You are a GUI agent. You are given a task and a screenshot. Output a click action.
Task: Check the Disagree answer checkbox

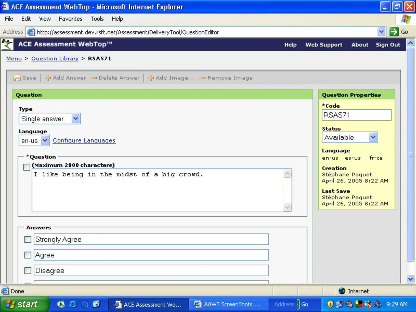click(x=28, y=270)
